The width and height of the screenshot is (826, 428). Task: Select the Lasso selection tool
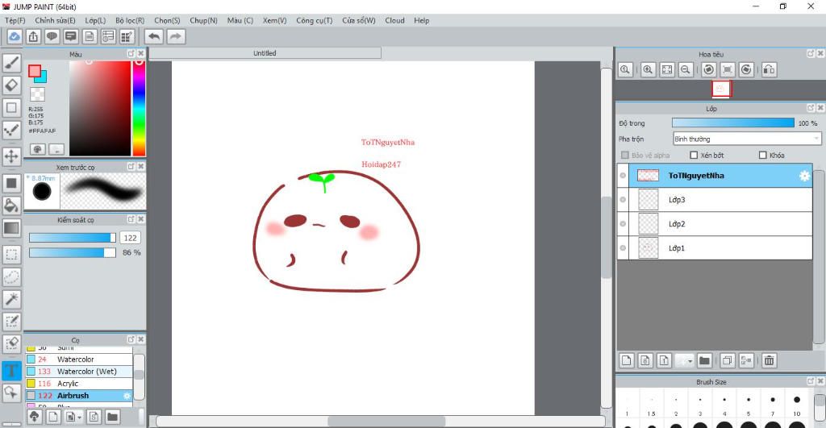[11, 277]
